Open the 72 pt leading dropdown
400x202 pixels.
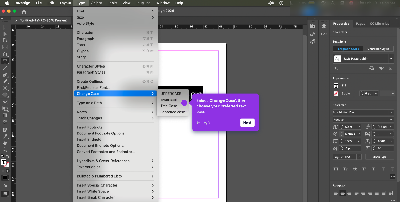click(391, 127)
